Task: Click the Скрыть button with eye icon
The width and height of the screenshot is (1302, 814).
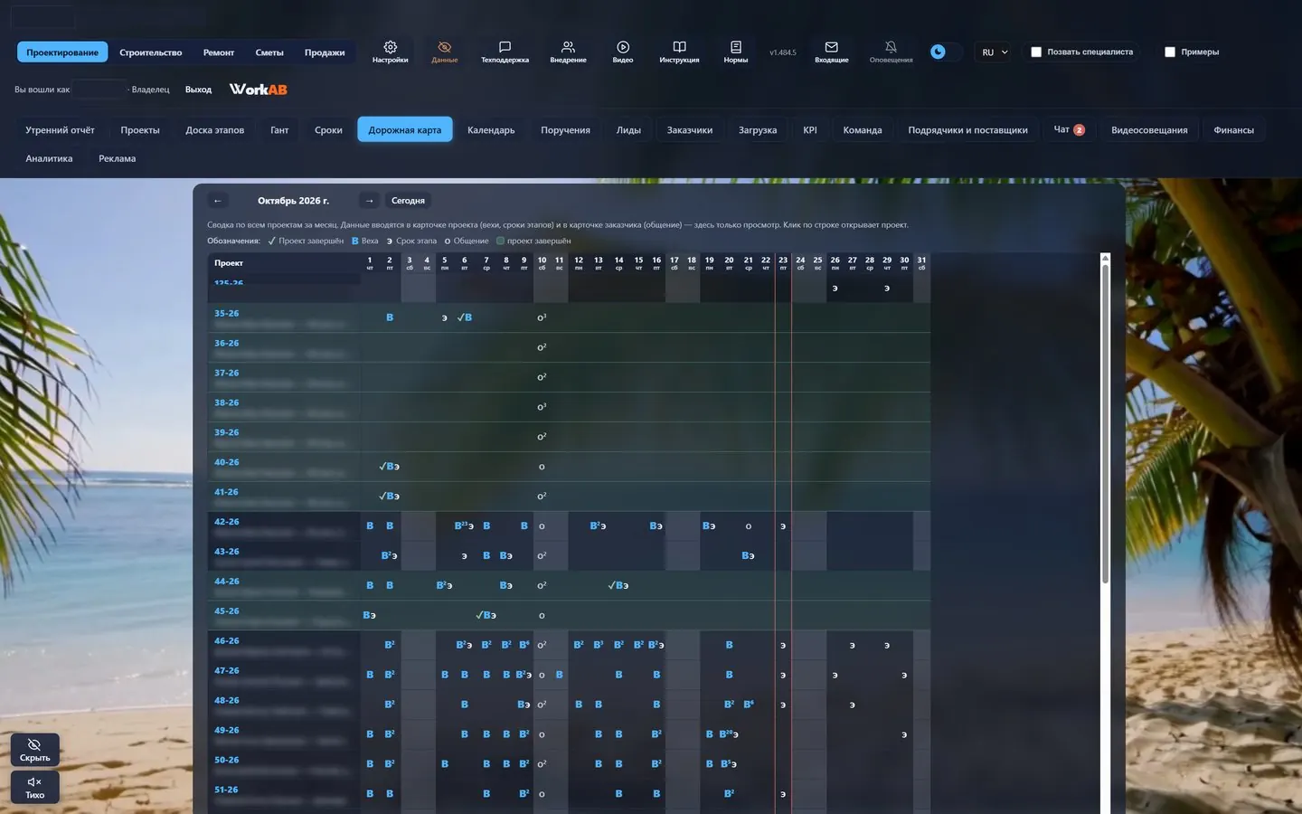Action: [35, 750]
